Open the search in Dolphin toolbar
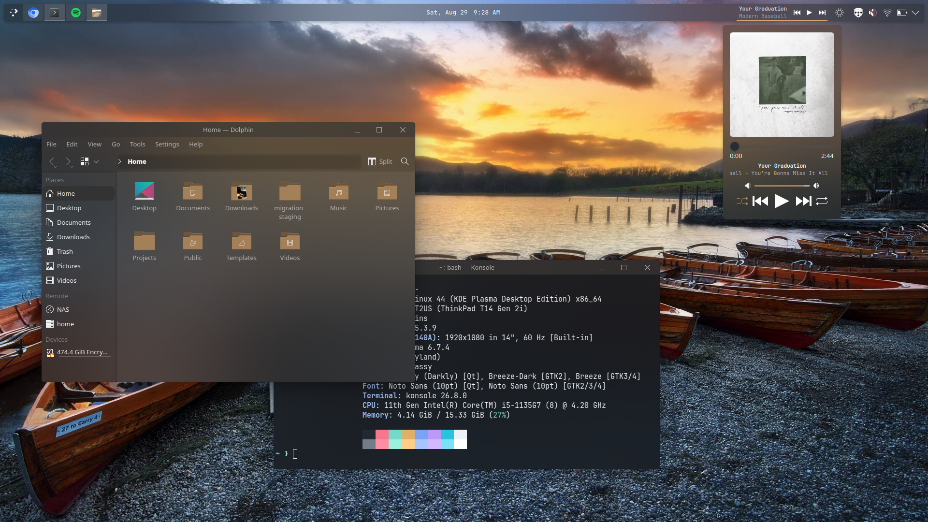Screen dimensions: 928x522 coord(405,161)
